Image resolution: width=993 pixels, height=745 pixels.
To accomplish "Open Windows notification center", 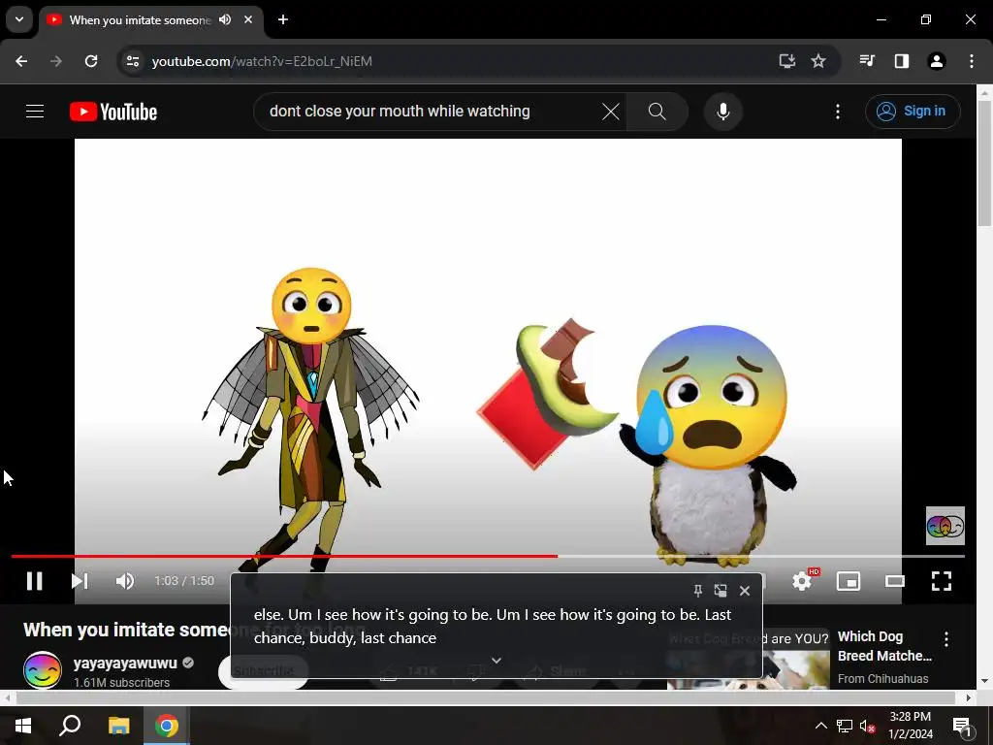I will click(x=962, y=727).
